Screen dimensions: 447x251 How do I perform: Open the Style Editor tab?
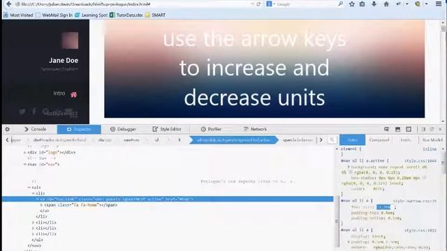(167, 129)
